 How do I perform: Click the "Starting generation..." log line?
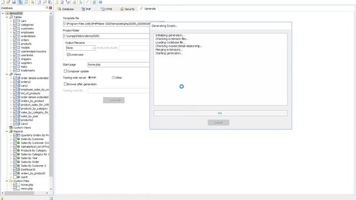[x=169, y=53]
